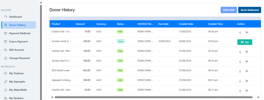Download invoice for Orphan Aid 100.00 row
The image size is (264, 100).
[240, 52]
